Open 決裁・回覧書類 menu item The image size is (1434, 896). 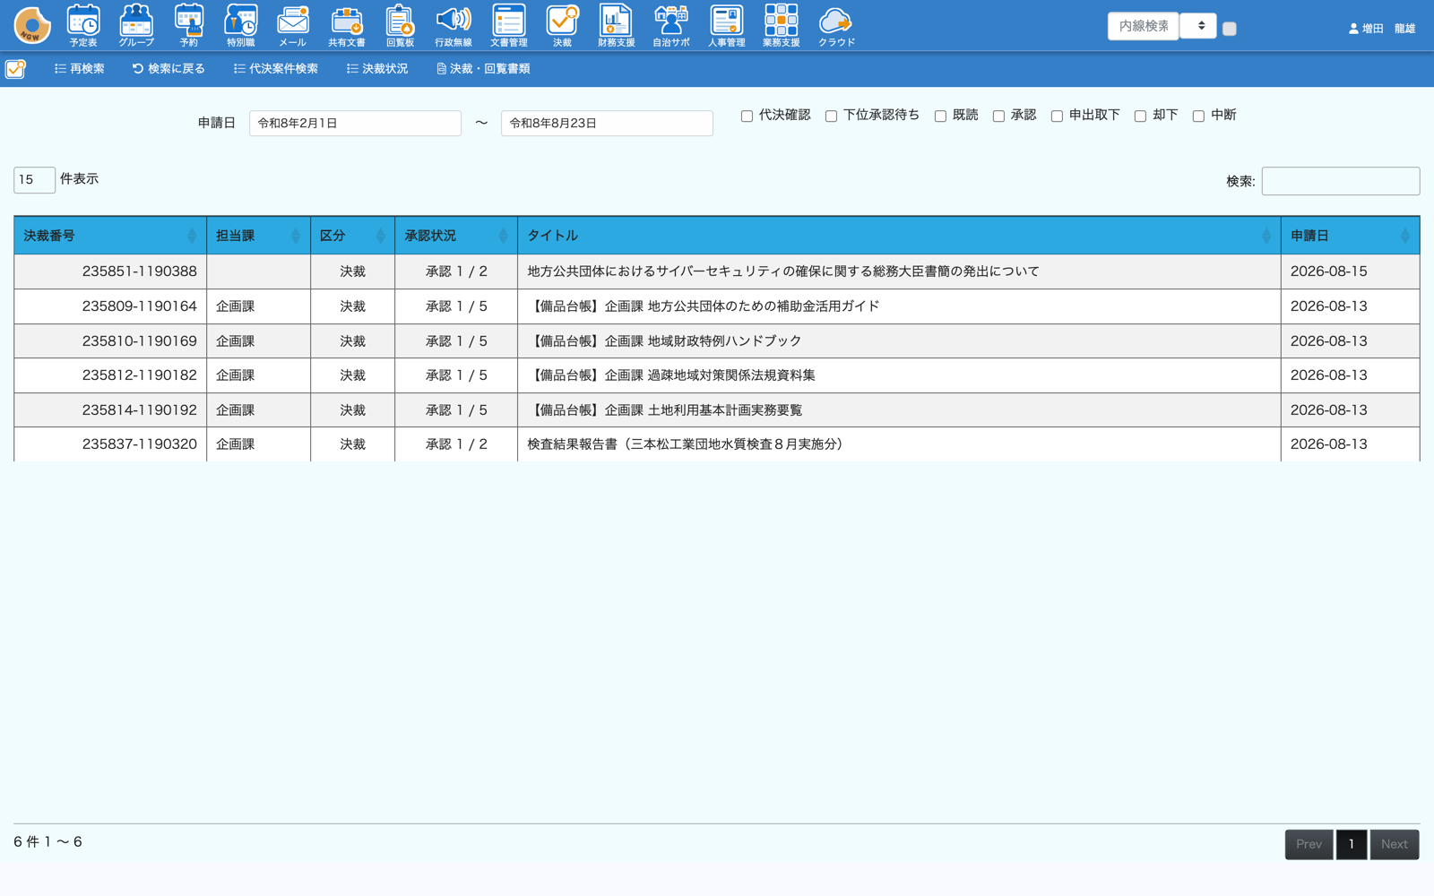483,69
